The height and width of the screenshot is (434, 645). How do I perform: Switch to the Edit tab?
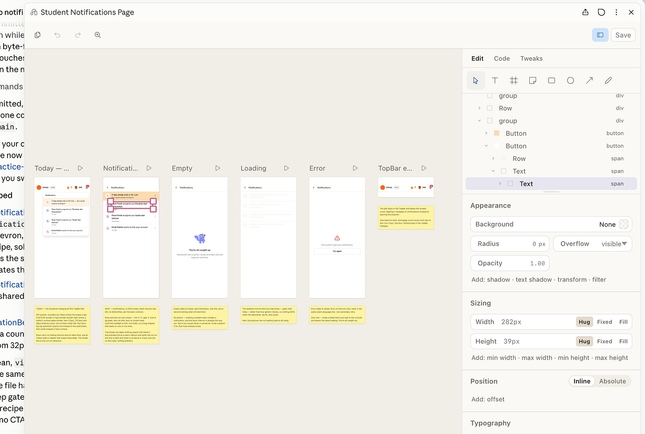(x=478, y=58)
